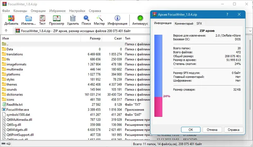Image resolution: width=253 pixels, height=147 pixels.
Task: Select the icons folder
Action: 76,99
